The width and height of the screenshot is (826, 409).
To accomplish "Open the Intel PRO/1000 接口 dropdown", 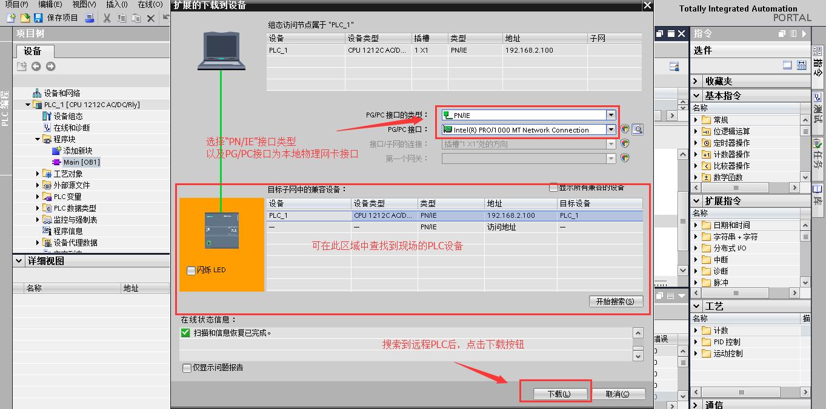I will point(611,129).
